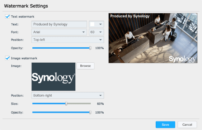Open the text color dropdown arrow
The width and height of the screenshot is (202, 130).
(x=100, y=24)
